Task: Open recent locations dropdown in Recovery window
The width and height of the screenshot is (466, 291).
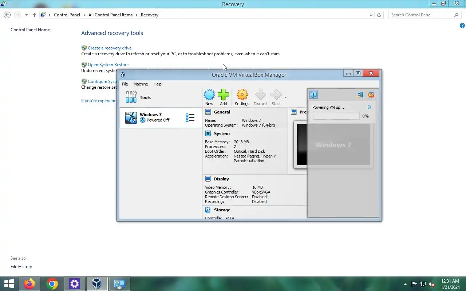Action: tap(26, 15)
